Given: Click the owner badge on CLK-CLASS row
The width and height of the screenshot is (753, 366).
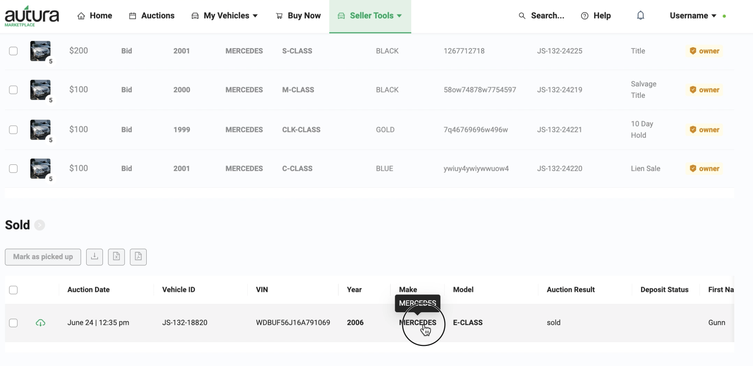Looking at the screenshot, I should click(704, 130).
